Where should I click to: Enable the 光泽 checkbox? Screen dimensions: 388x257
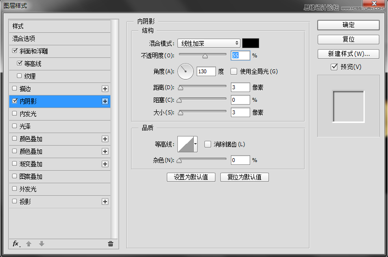point(14,126)
